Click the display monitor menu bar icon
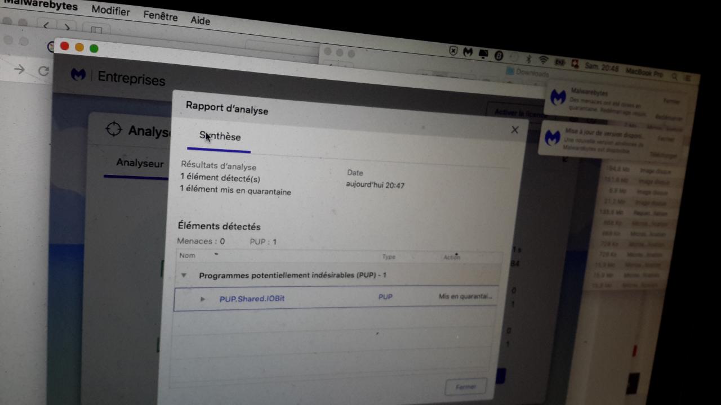Screen dimensions: 721x405 [483, 54]
